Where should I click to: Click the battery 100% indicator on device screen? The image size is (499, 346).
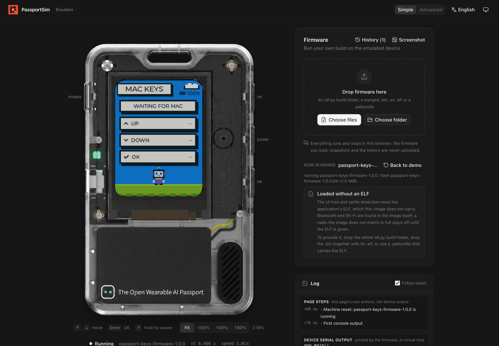pos(190,93)
